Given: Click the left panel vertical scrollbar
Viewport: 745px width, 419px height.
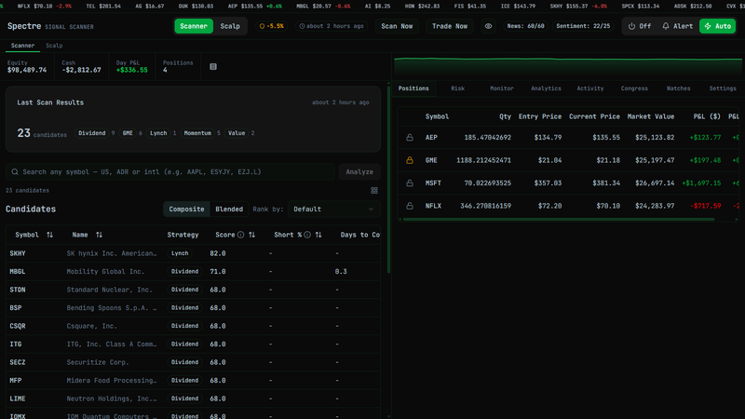Looking at the screenshot, I should (x=388, y=181).
